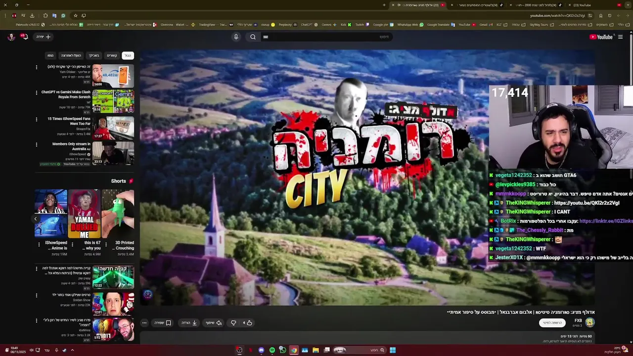Open Spotify from the taskbar

[x=272, y=350]
